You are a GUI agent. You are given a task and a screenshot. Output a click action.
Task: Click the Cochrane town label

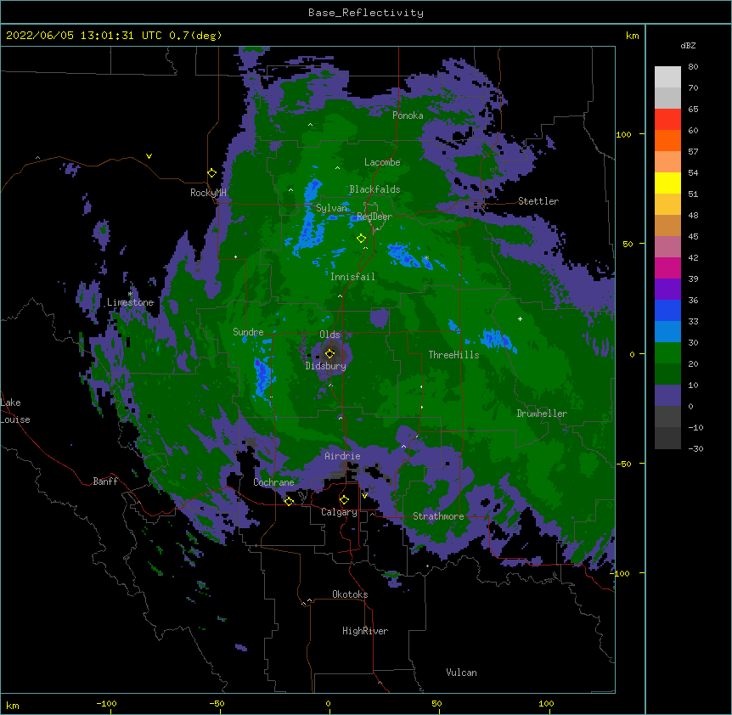click(x=273, y=482)
